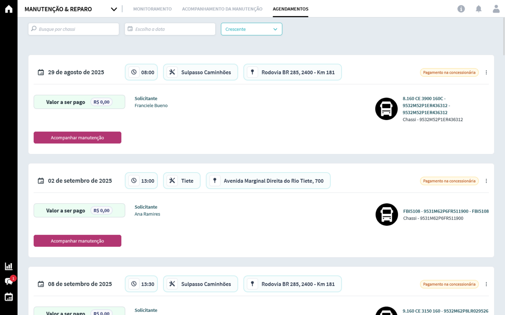Open options menu for 02 de setembro card

[486, 181]
